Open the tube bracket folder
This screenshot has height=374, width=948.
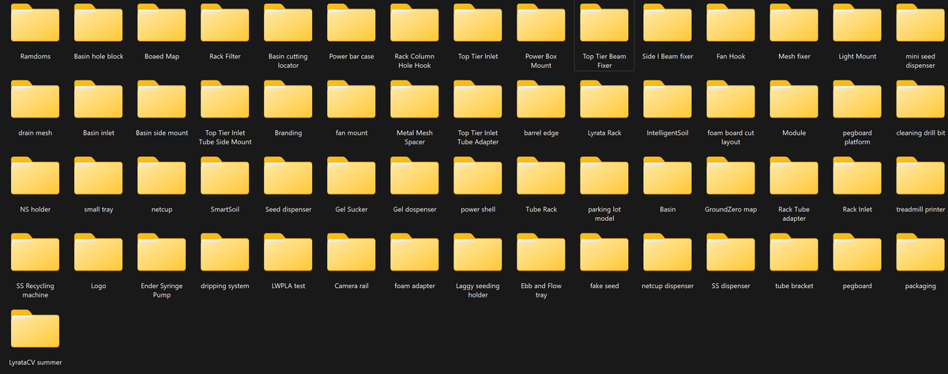coord(794,252)
